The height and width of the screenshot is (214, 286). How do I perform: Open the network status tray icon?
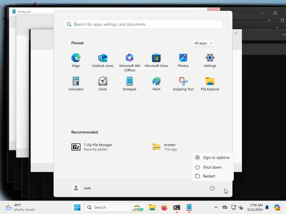coord(233,207)
